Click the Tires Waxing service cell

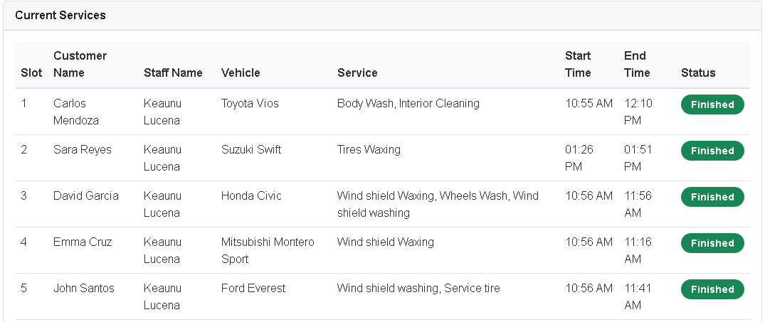click(369, 149)
